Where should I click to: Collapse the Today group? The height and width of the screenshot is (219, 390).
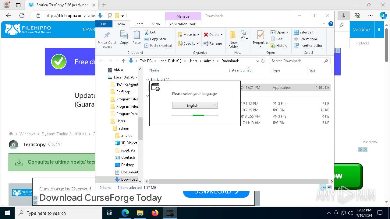point(147,80)
